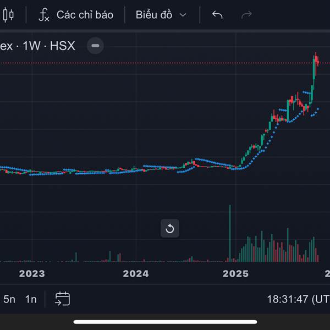Click the 2023 label on time axis
The image size is (330, 330).
pyautogui.click(x=31, y=273)
